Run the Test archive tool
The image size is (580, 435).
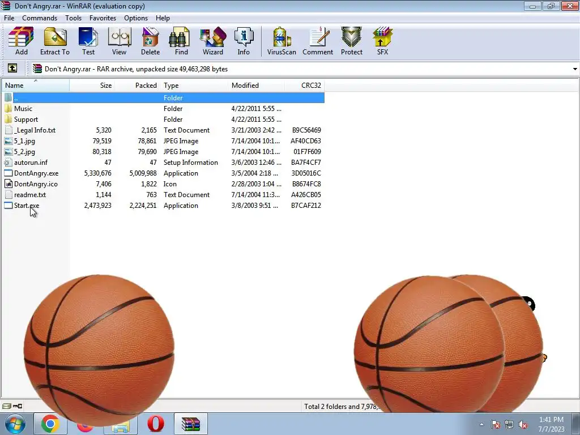(88, 41)
